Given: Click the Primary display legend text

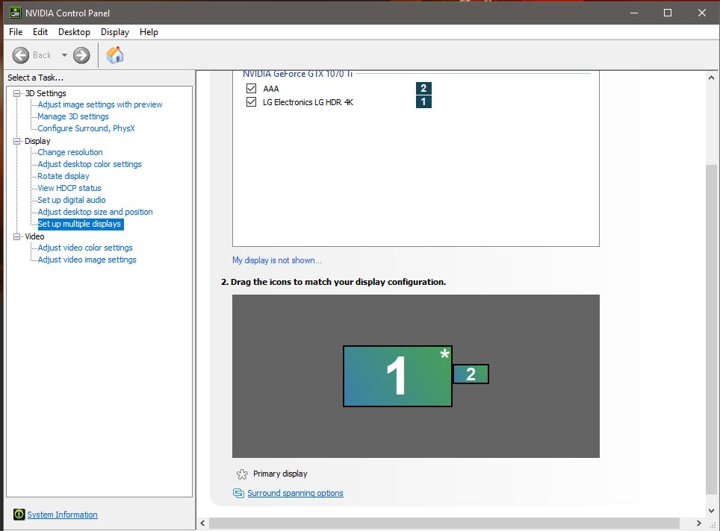Looking at the screenshot, I should coord(280,474).
